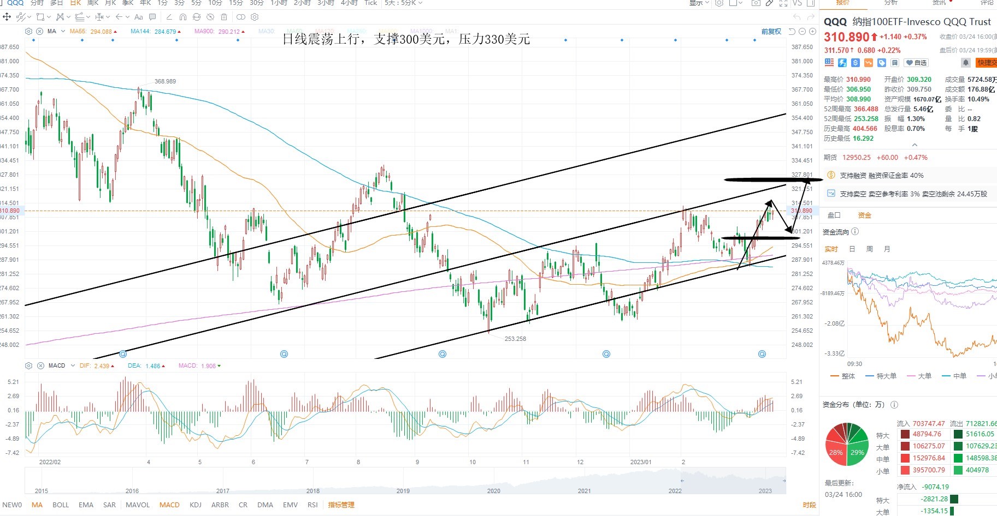
Task: Add QQQ to watchlist via 自选 button
Action: pyautogui.click(x=916, y=63)
